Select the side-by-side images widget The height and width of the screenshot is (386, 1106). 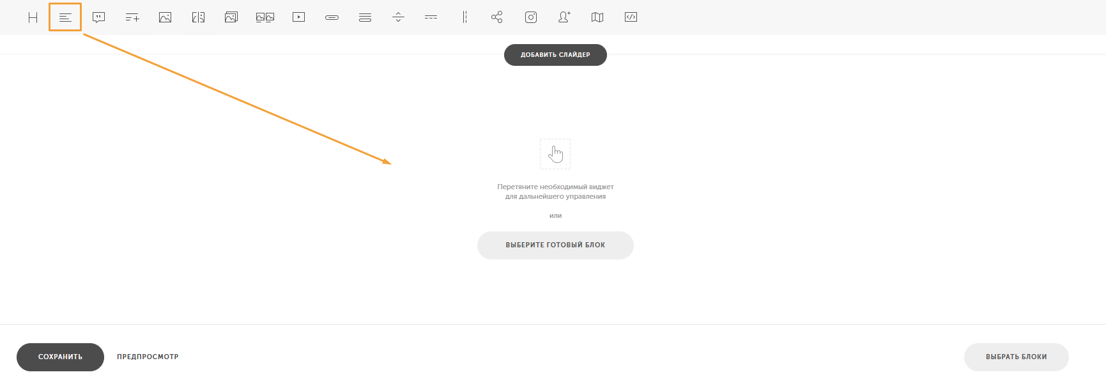tap(265, 17)
